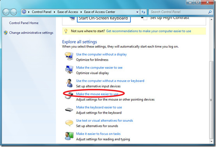Click the On-Screen Keyboard icon
The height and width of the screenshot is (147, 216).
point(72,18)
